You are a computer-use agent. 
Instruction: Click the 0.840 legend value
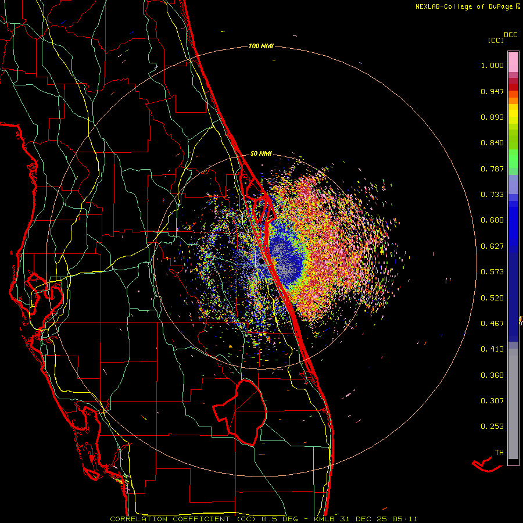click(x=492, y=143)
